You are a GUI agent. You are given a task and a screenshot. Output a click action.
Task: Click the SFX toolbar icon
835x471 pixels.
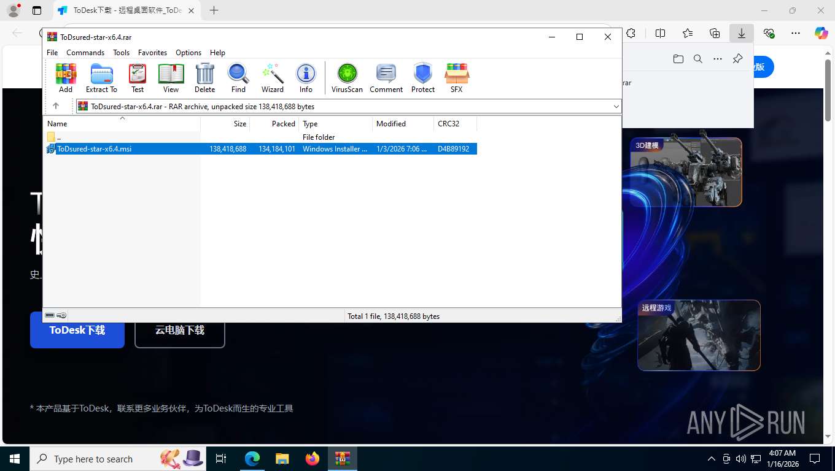coord(456,78)
